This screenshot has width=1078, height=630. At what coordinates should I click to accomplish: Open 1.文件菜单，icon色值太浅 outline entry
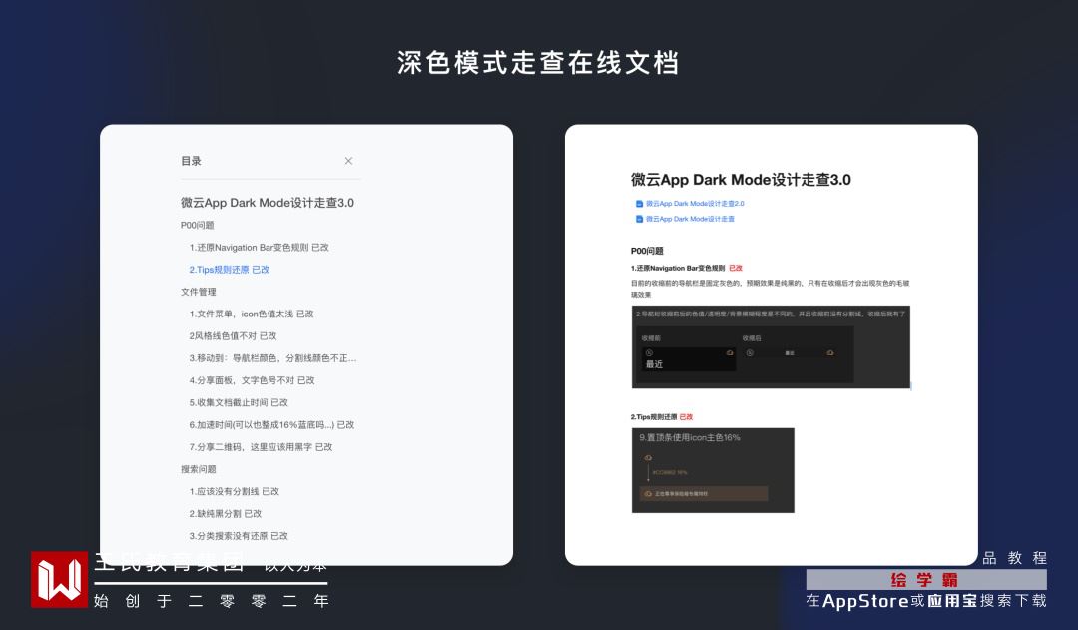(251, 314)
